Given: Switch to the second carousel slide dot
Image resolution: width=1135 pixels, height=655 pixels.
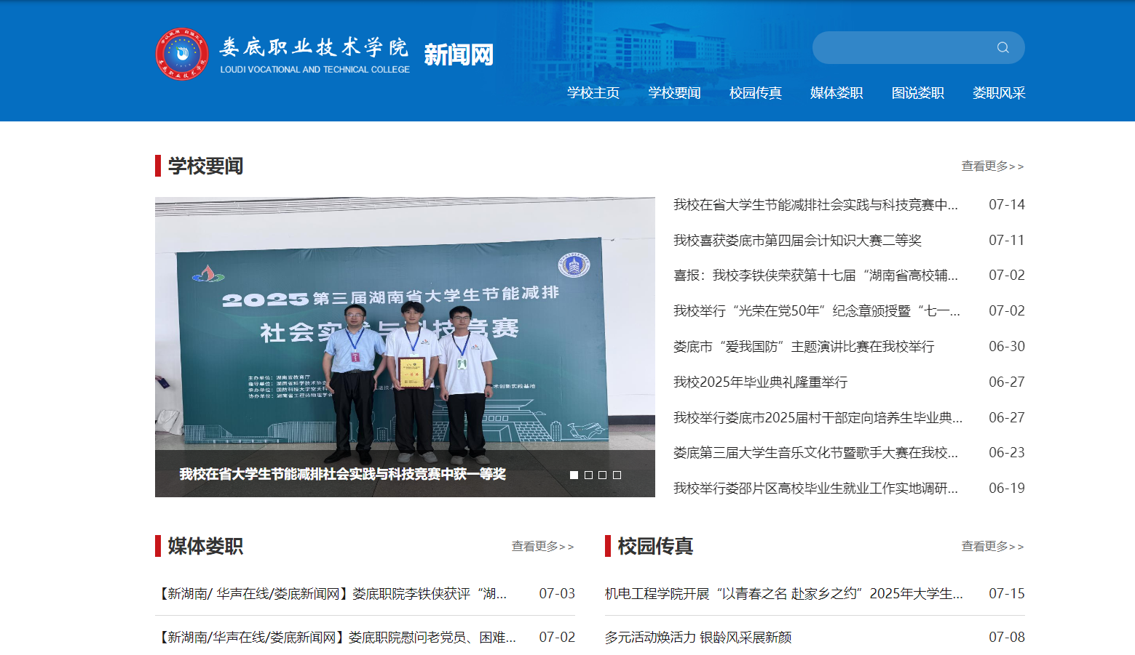Looking at the screenshot, I should 588,475.
